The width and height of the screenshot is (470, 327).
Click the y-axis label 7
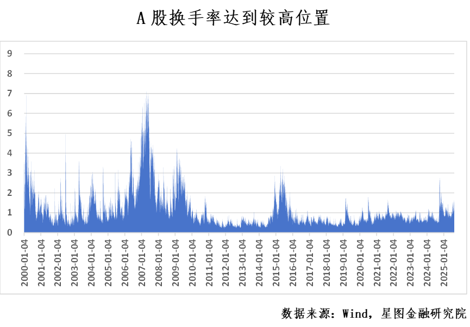10,94
